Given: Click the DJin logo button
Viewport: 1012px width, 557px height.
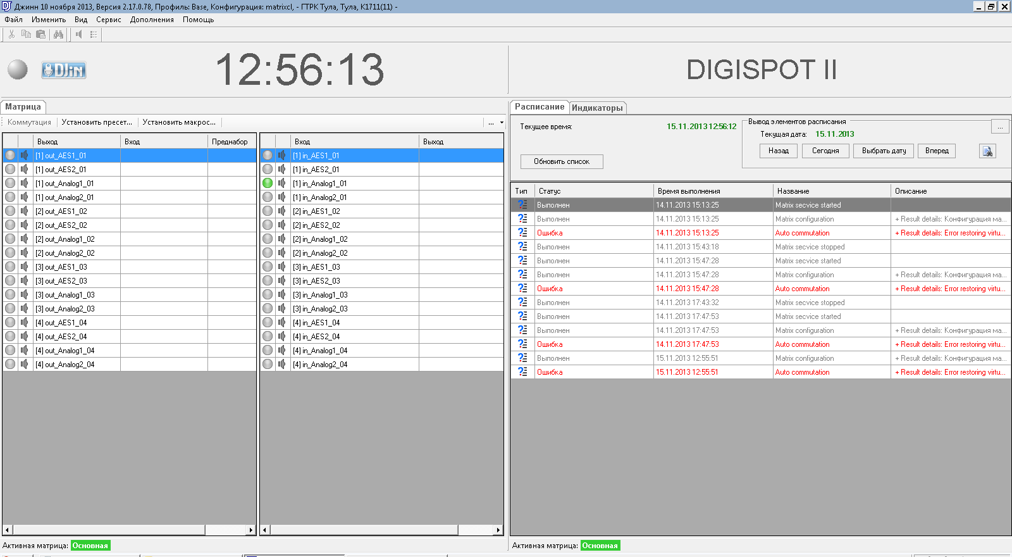Looking at the screenshot, I should pos(64,70).
